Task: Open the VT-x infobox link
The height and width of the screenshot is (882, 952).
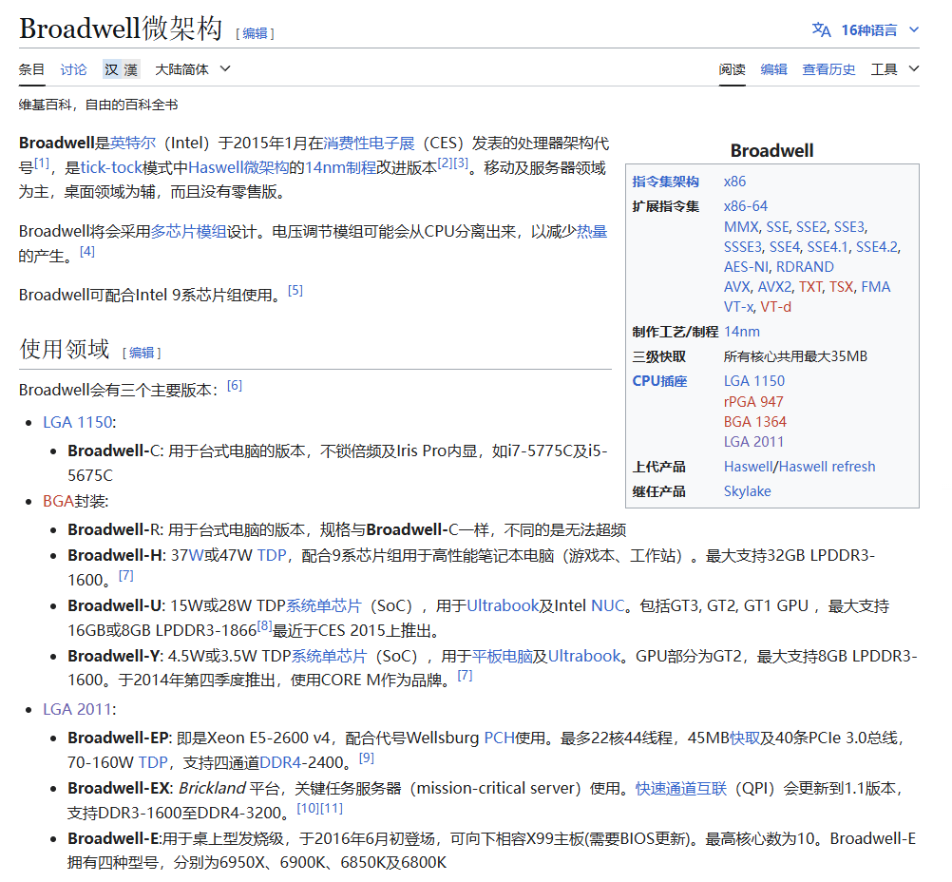Action: pos(738,307)
